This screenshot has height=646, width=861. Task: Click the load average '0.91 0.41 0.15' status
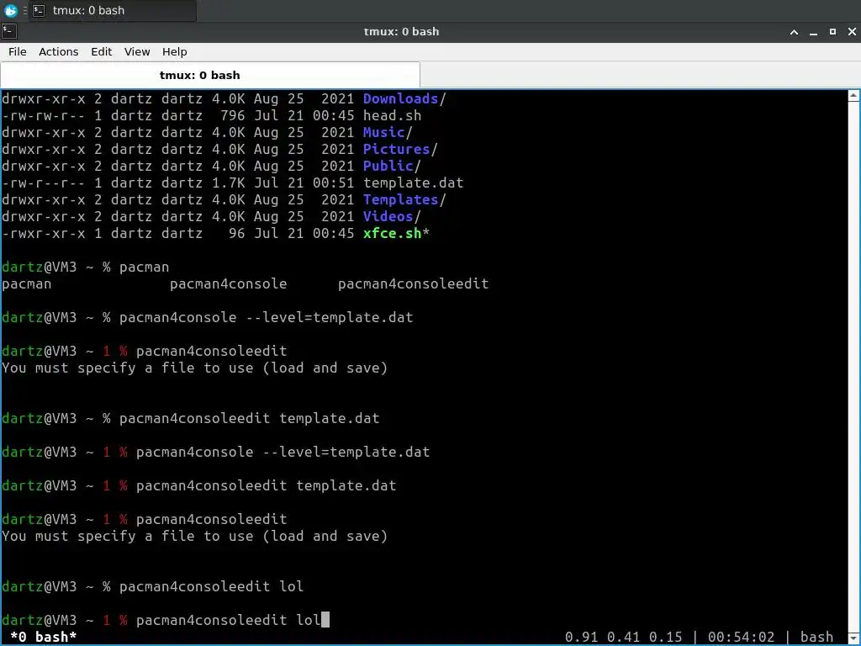tap(623, 638)
